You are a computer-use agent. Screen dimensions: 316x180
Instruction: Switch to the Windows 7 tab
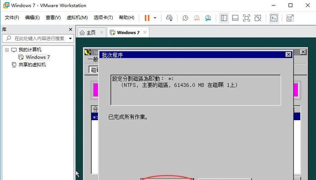128,32
